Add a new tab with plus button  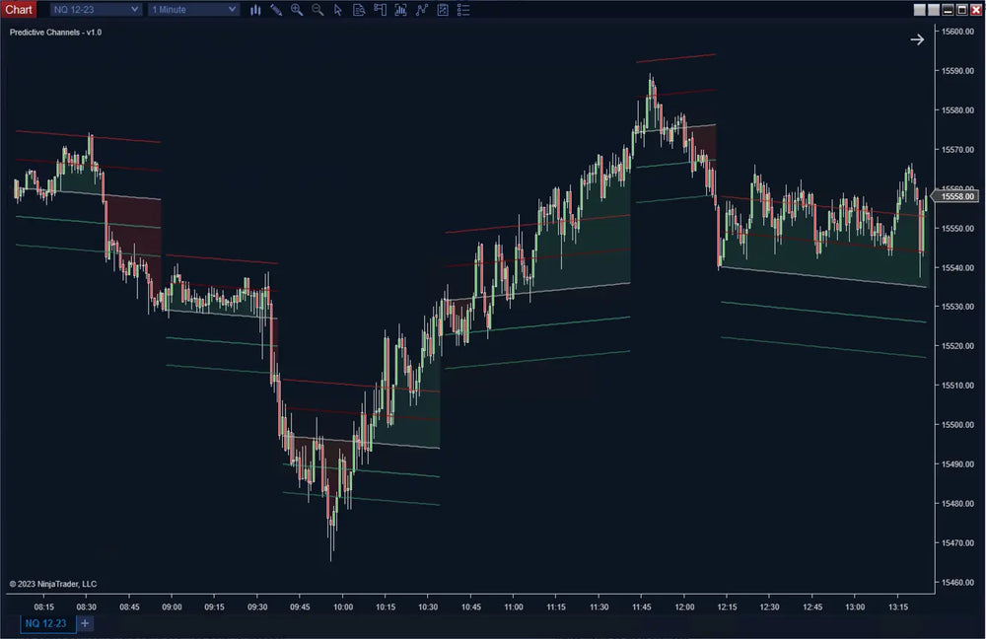[85, 623]
